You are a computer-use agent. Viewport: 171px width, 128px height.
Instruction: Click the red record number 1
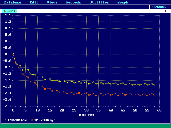pyautogui.click(x=165, y=11)
